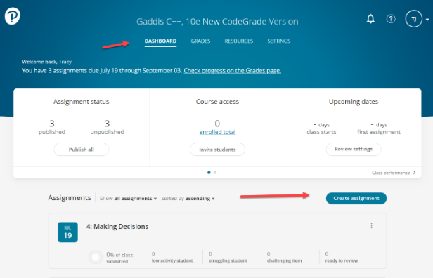This screenshot has width=433, height=278.
Task: Follow the 'Check progress on the Grades page' link
Action: [x=232, y=71]
